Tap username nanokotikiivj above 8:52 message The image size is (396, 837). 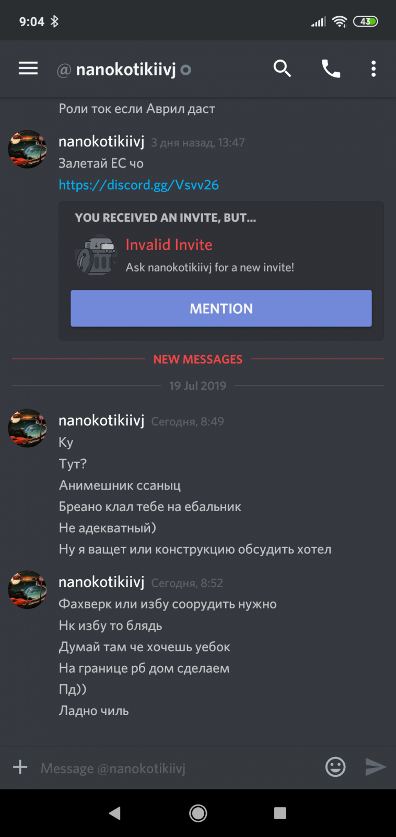[x=101, y=582]
